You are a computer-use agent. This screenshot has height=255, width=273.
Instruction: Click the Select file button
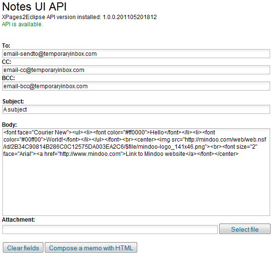click(x=245, y=229)
